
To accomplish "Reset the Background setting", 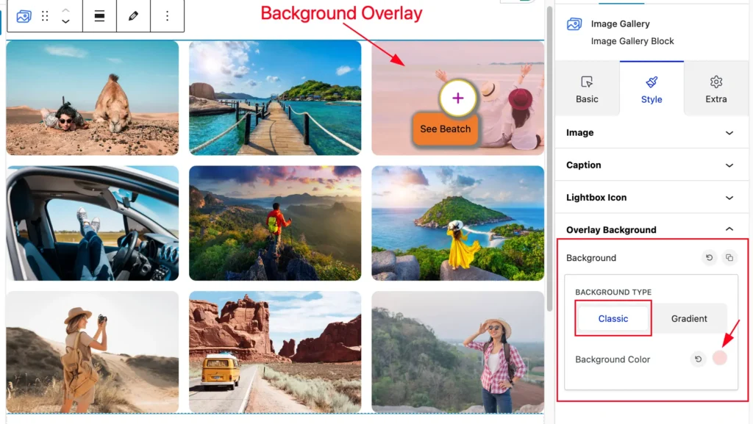I will click(710, 258).
